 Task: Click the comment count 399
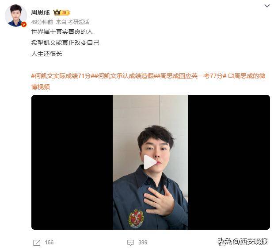[143, 243]
